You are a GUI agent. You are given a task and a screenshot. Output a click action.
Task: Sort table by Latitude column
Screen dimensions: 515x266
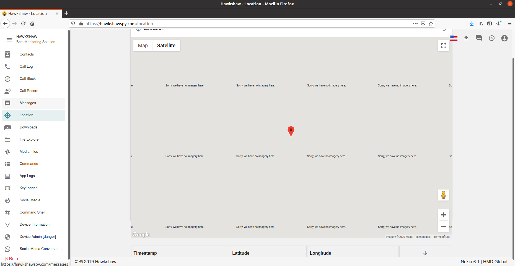[x=241, y=253]
